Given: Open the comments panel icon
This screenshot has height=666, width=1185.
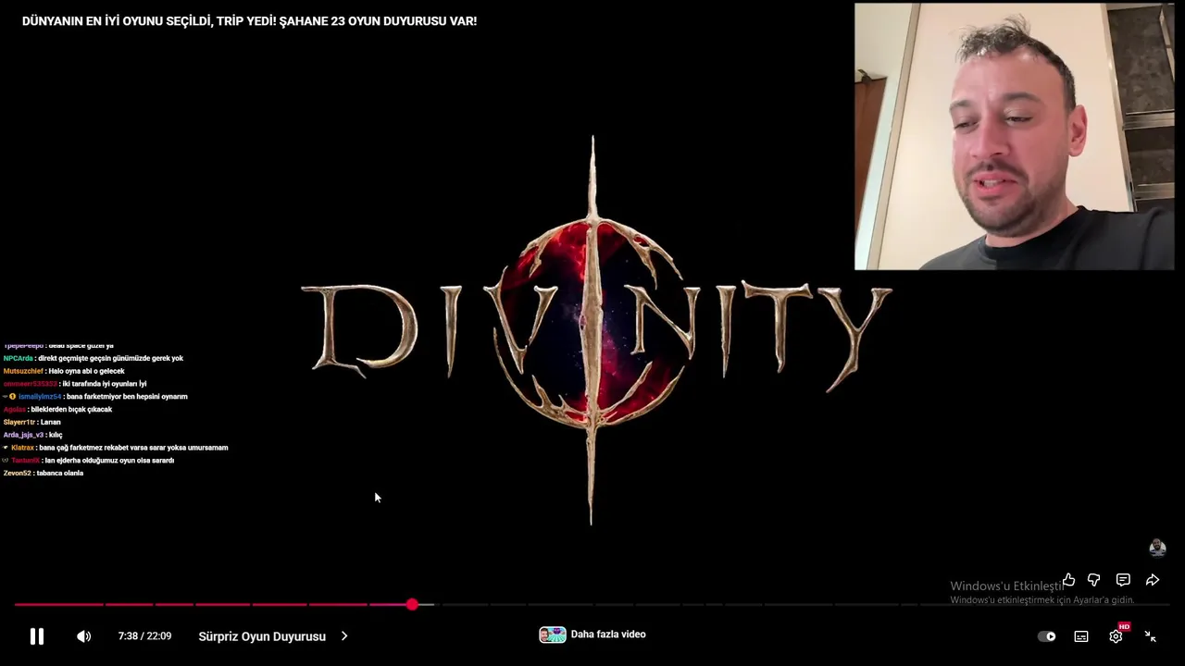Looking at the screenshot, I should coord(1123,580).
